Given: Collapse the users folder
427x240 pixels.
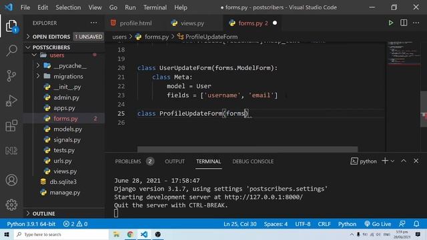Looking at the screenshot, I should pos(64,55).
